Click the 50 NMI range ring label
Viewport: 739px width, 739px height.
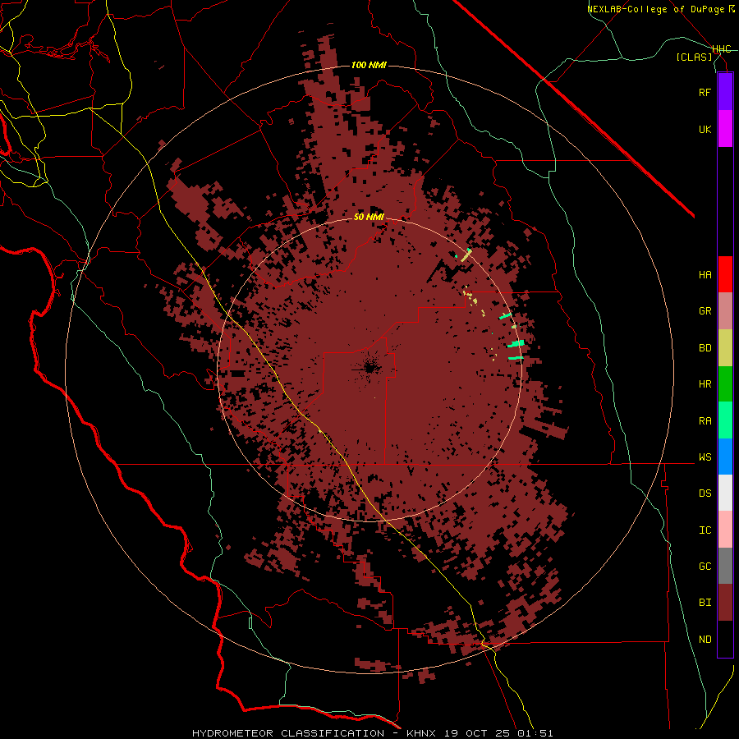[x=369, y=217]
